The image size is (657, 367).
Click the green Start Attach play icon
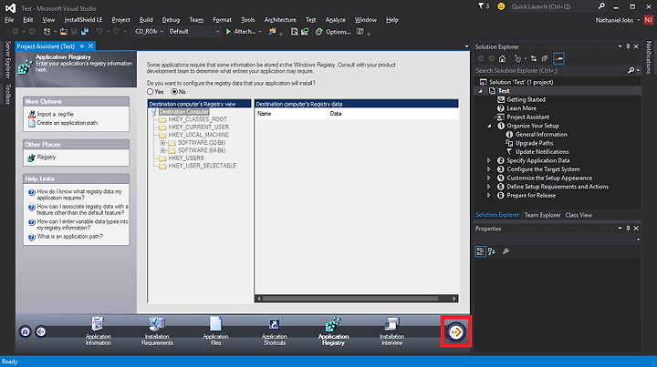[x=228, y=31]
